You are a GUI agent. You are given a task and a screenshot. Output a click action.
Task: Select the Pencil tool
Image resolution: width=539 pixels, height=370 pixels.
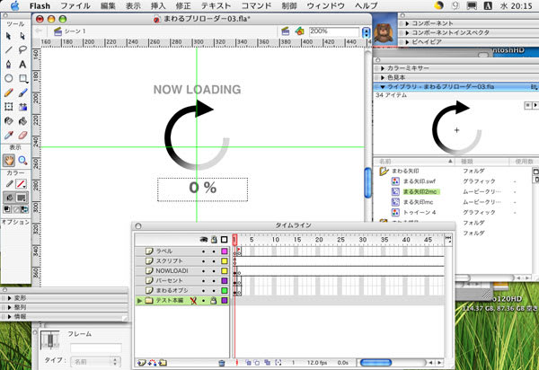(9, 92)
